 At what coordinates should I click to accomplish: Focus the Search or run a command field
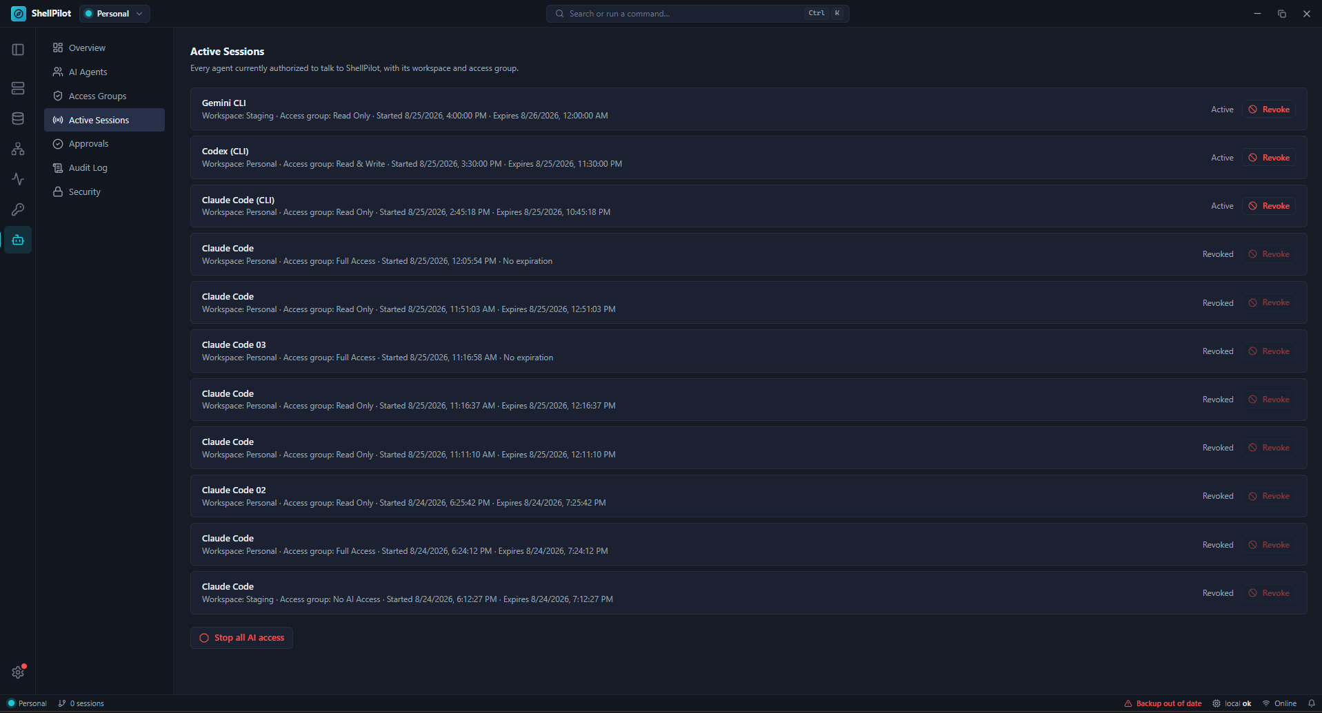[x=697, y=14]
